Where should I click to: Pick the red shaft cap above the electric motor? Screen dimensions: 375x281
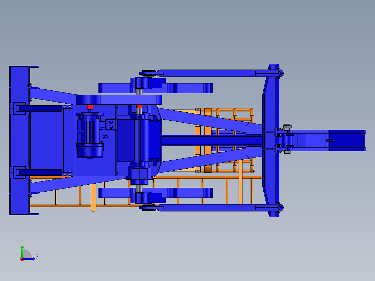point(90,107)
